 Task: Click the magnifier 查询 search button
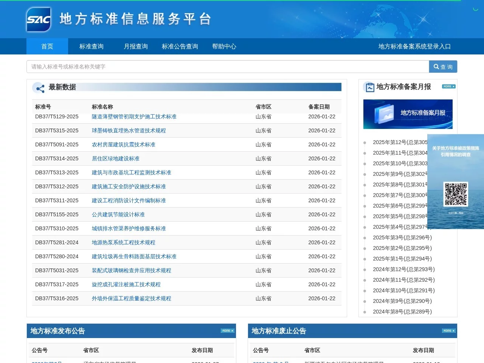click(x=443, y=67)
